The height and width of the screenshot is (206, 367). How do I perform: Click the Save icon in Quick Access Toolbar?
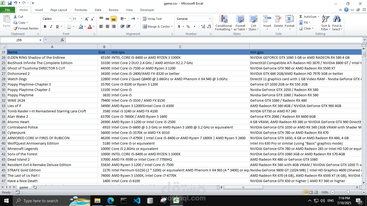10,3
